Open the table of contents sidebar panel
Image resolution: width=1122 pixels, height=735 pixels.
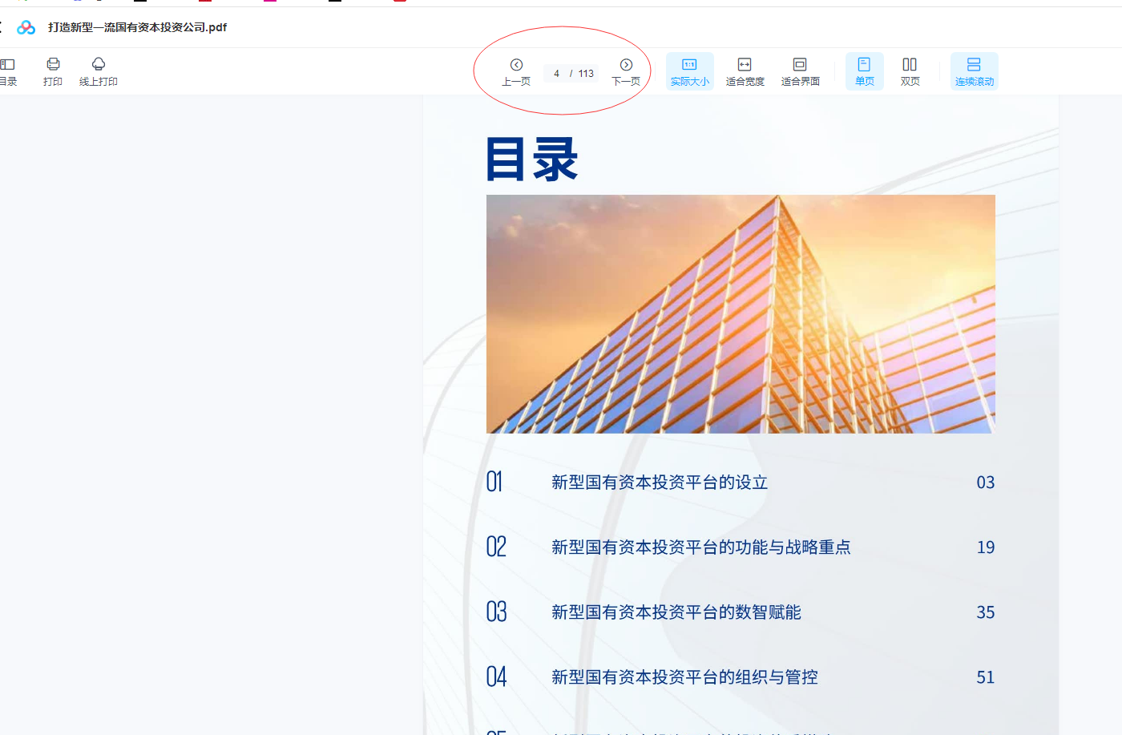(x=8, y=71)
